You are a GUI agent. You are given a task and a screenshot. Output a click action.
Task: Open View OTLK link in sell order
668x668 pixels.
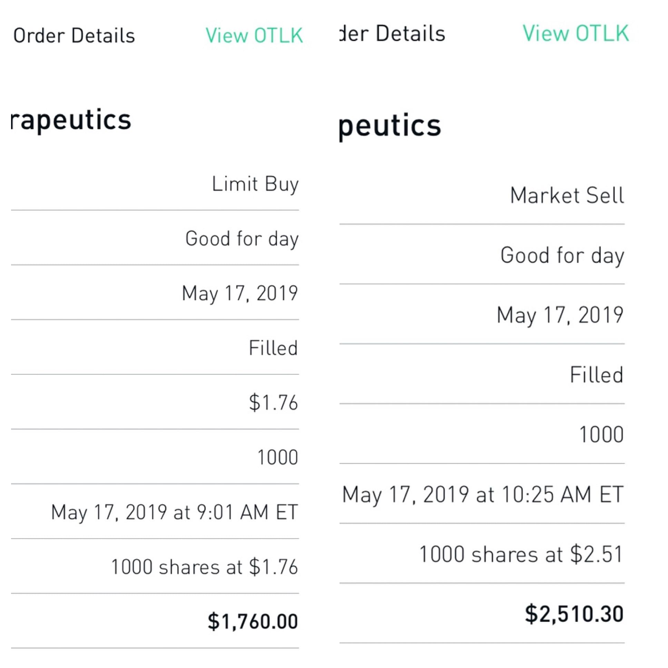[575, 33]
